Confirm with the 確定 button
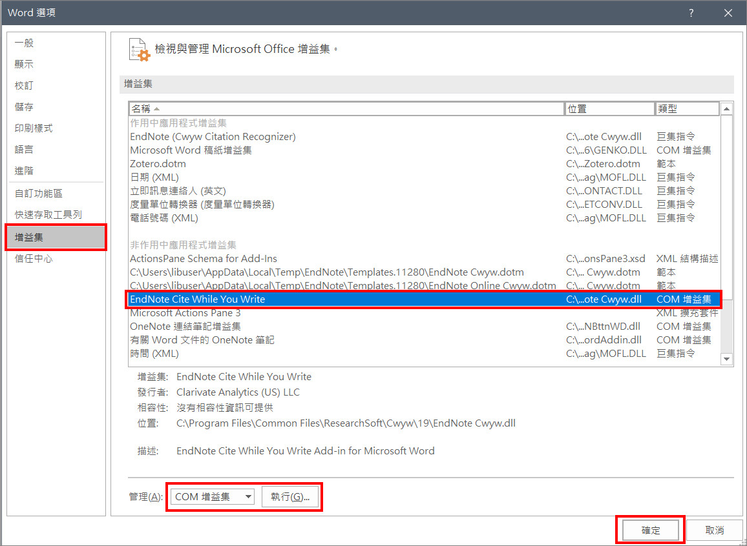 [x=651, y=531]
